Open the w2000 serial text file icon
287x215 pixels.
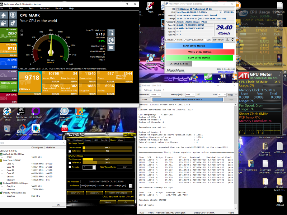[x=279, y=148]
